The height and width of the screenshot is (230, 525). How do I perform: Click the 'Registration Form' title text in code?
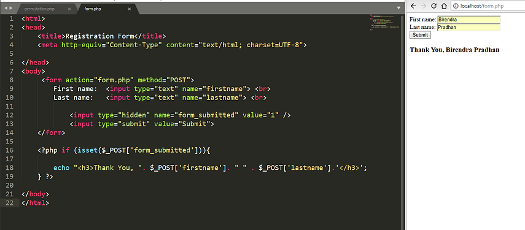tap(99, 36)
